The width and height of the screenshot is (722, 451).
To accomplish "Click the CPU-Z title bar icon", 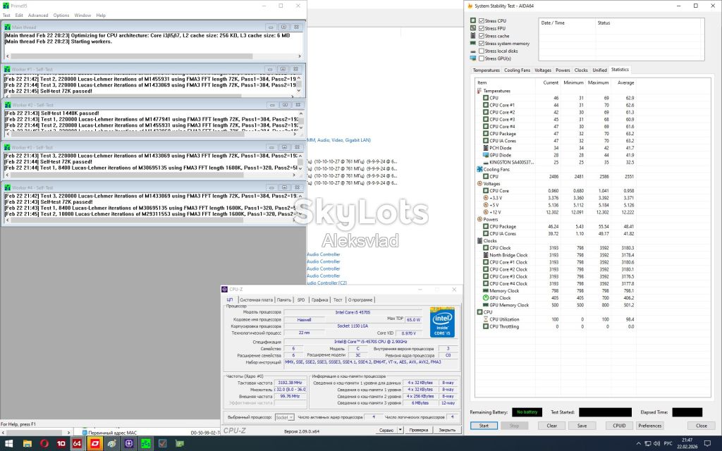I will [225, 290].
